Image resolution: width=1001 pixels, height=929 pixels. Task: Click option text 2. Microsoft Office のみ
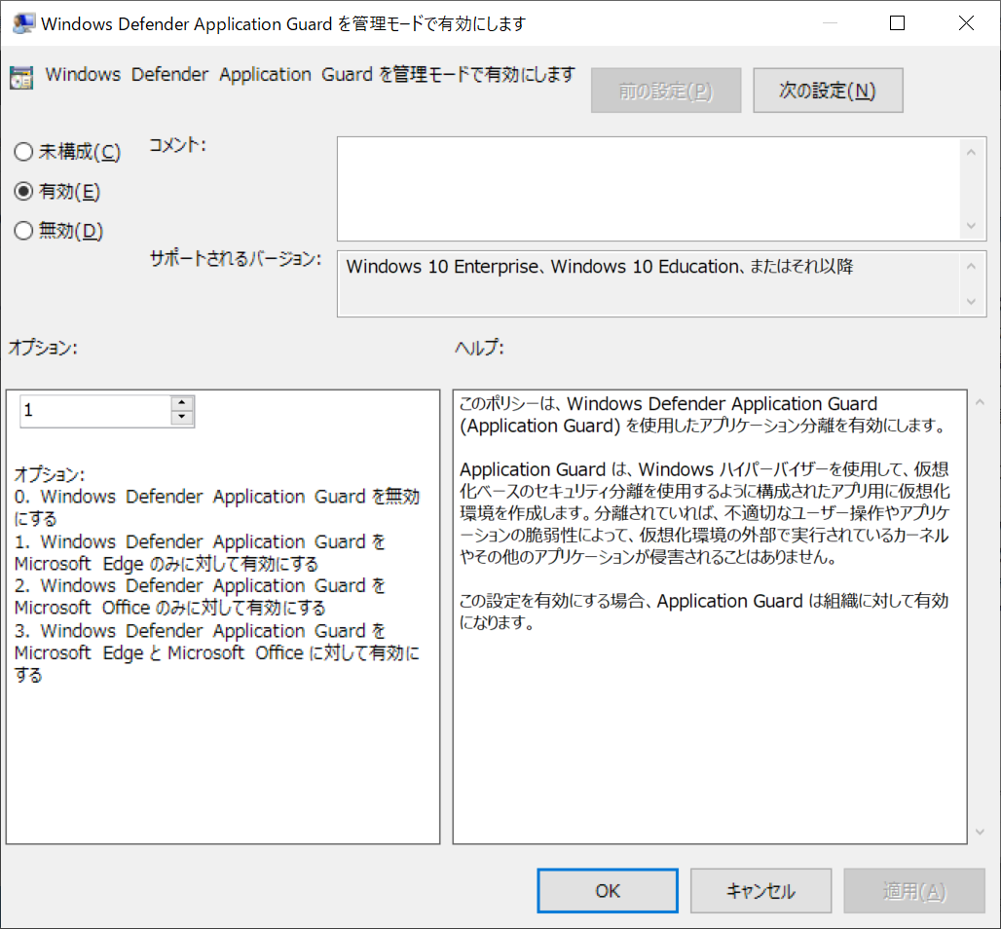tap(200, 596)
